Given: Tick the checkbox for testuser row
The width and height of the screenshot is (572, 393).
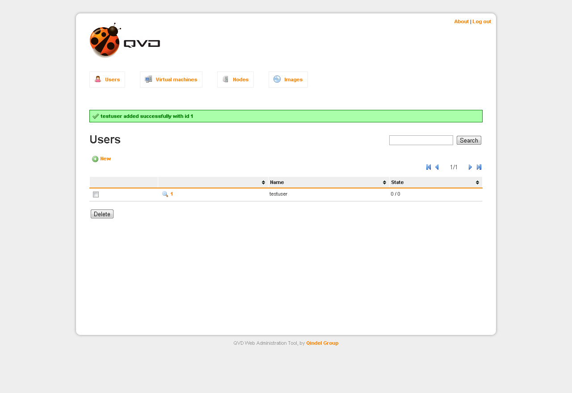Looking at the screenshot, I should click(96, 195).
